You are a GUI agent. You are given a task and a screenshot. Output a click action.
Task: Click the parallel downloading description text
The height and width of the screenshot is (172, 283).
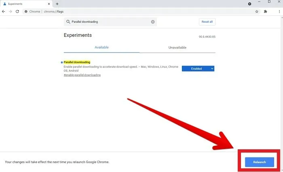(121, 69)
